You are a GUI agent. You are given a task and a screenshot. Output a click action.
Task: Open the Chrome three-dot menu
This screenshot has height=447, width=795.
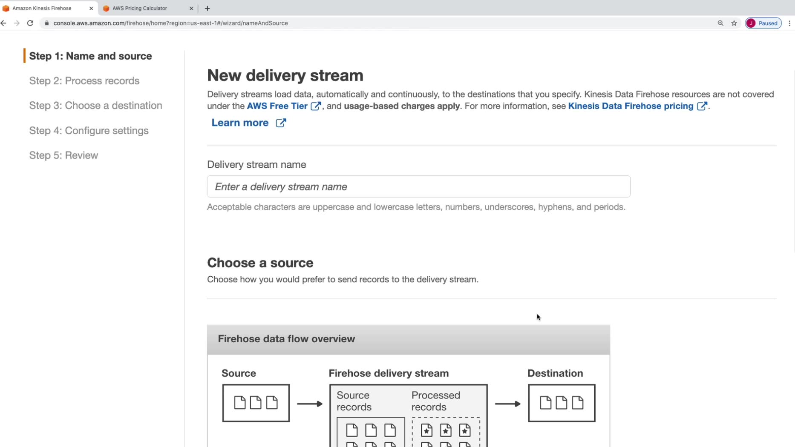pyautogui.click(x=789, y=23)
